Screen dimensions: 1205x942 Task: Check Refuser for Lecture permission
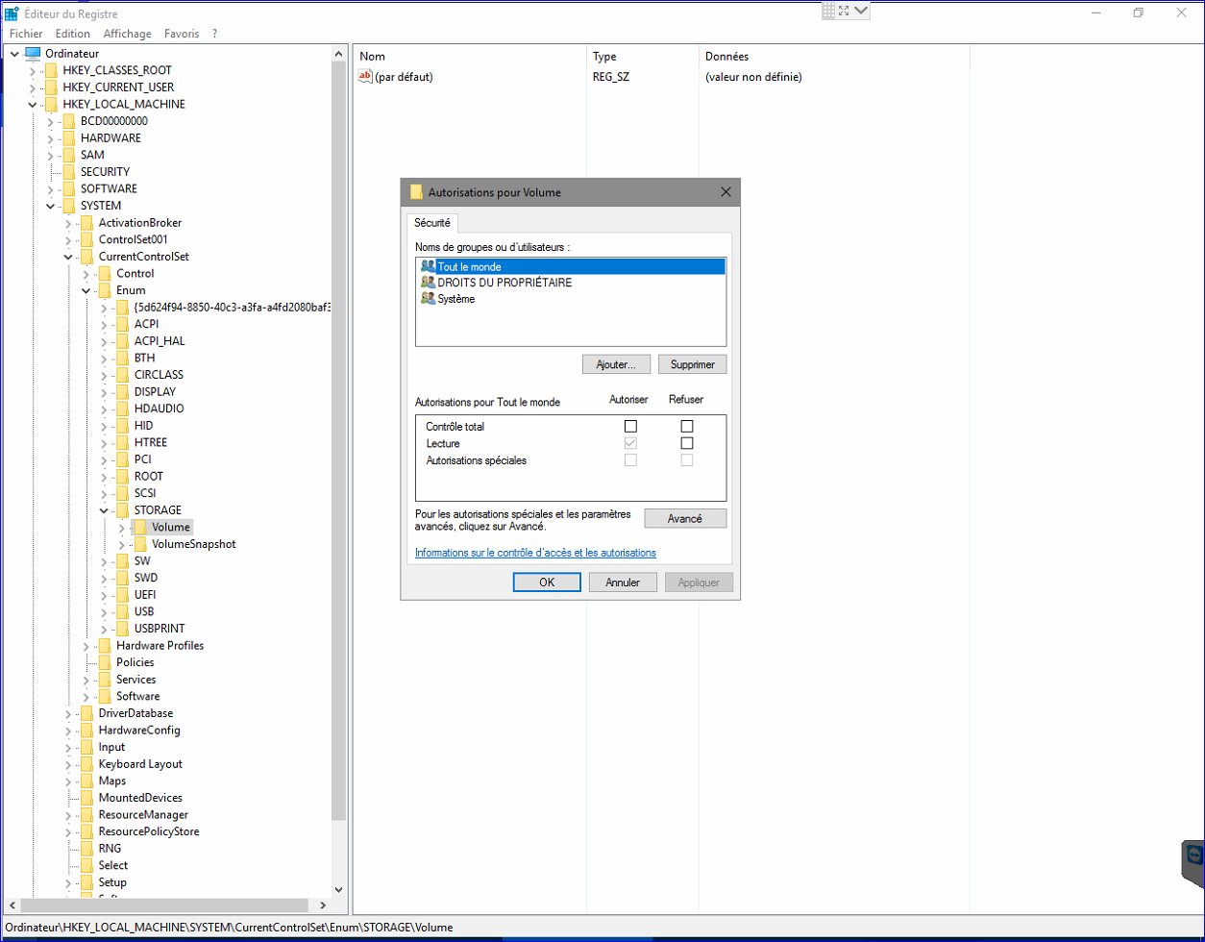(686, 443)
